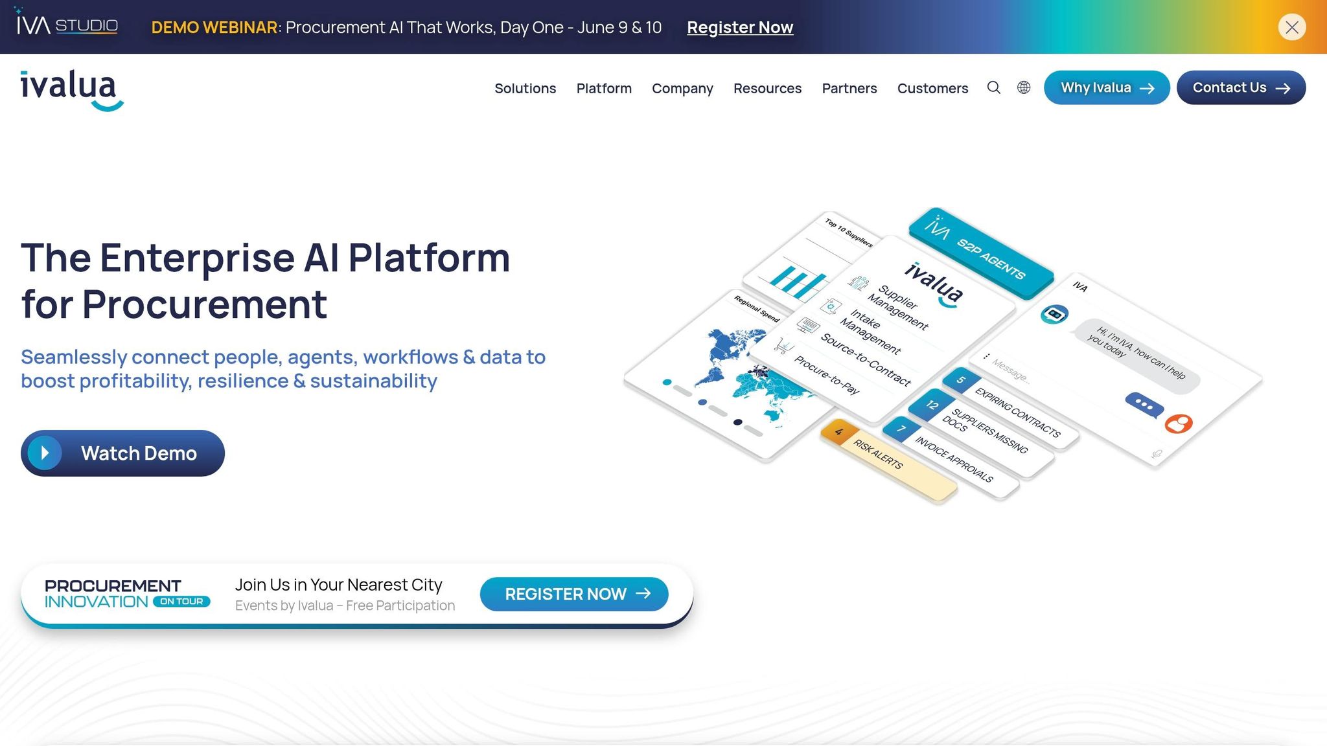Open the Solutions menu

tap(525, 88)
